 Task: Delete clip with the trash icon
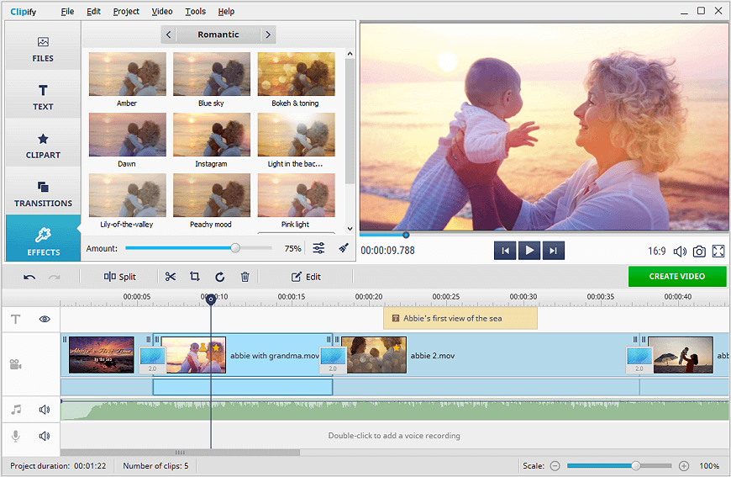point(245,277)
